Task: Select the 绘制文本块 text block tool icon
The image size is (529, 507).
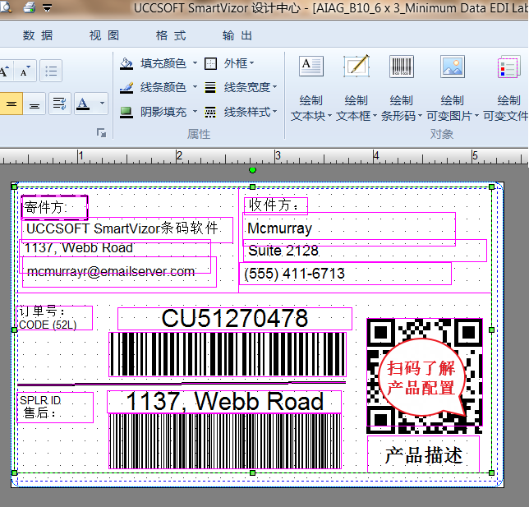Action: (311, 67)
